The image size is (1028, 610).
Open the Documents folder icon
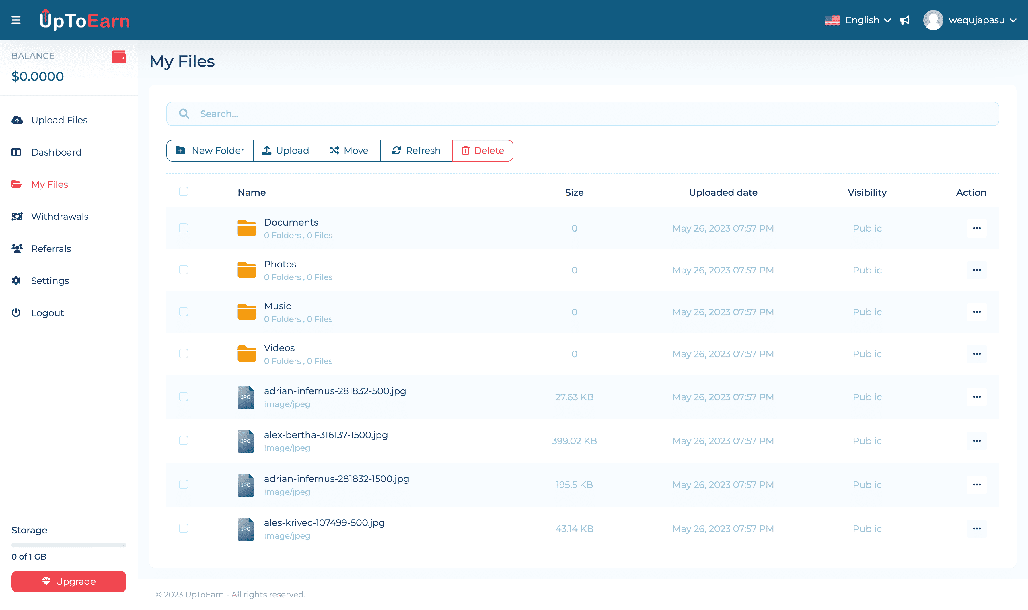click(246, 228)
